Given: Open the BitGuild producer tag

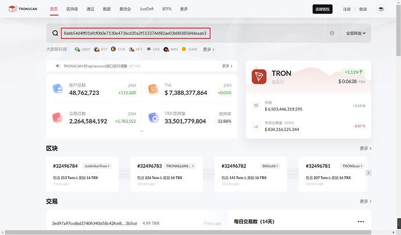Looking at the screenshot, I should coord(270,166).
